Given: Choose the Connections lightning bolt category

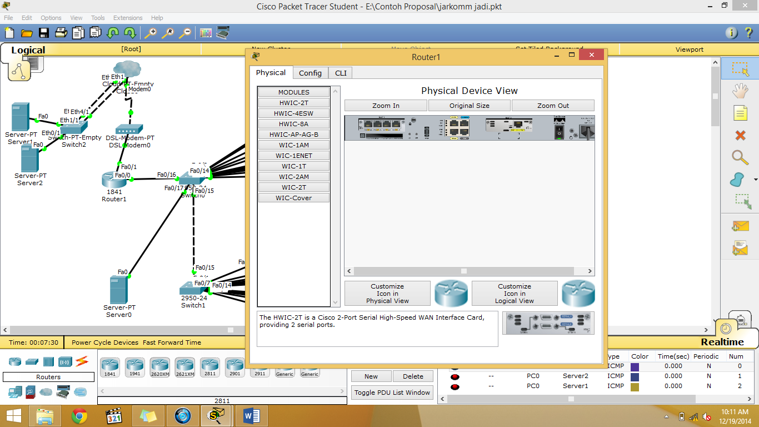Looking at the screenshot, I should [x=82, y=361].
